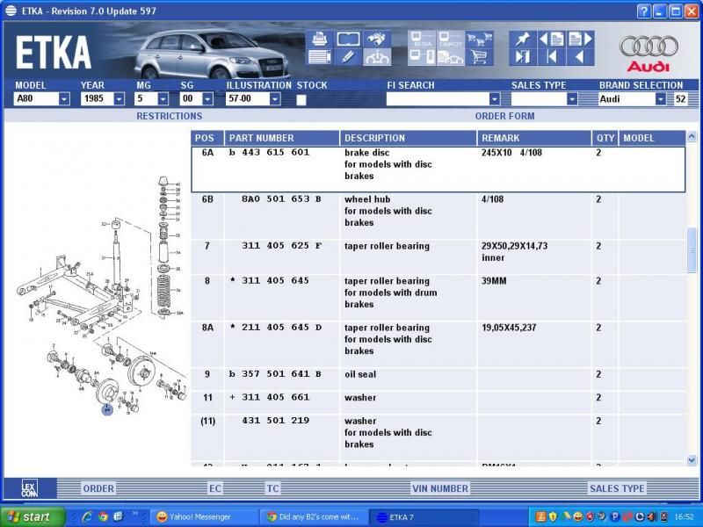Image resolution: width=703 pixels, height=527 pixels.
Task: Select the pencil edit icon
Action: [348, 57]
